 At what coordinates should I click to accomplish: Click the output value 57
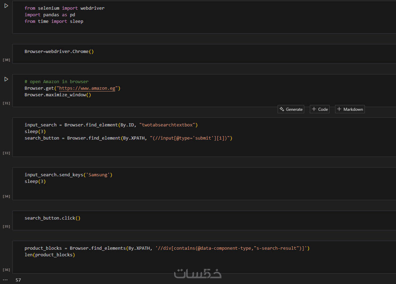(18, 280)
